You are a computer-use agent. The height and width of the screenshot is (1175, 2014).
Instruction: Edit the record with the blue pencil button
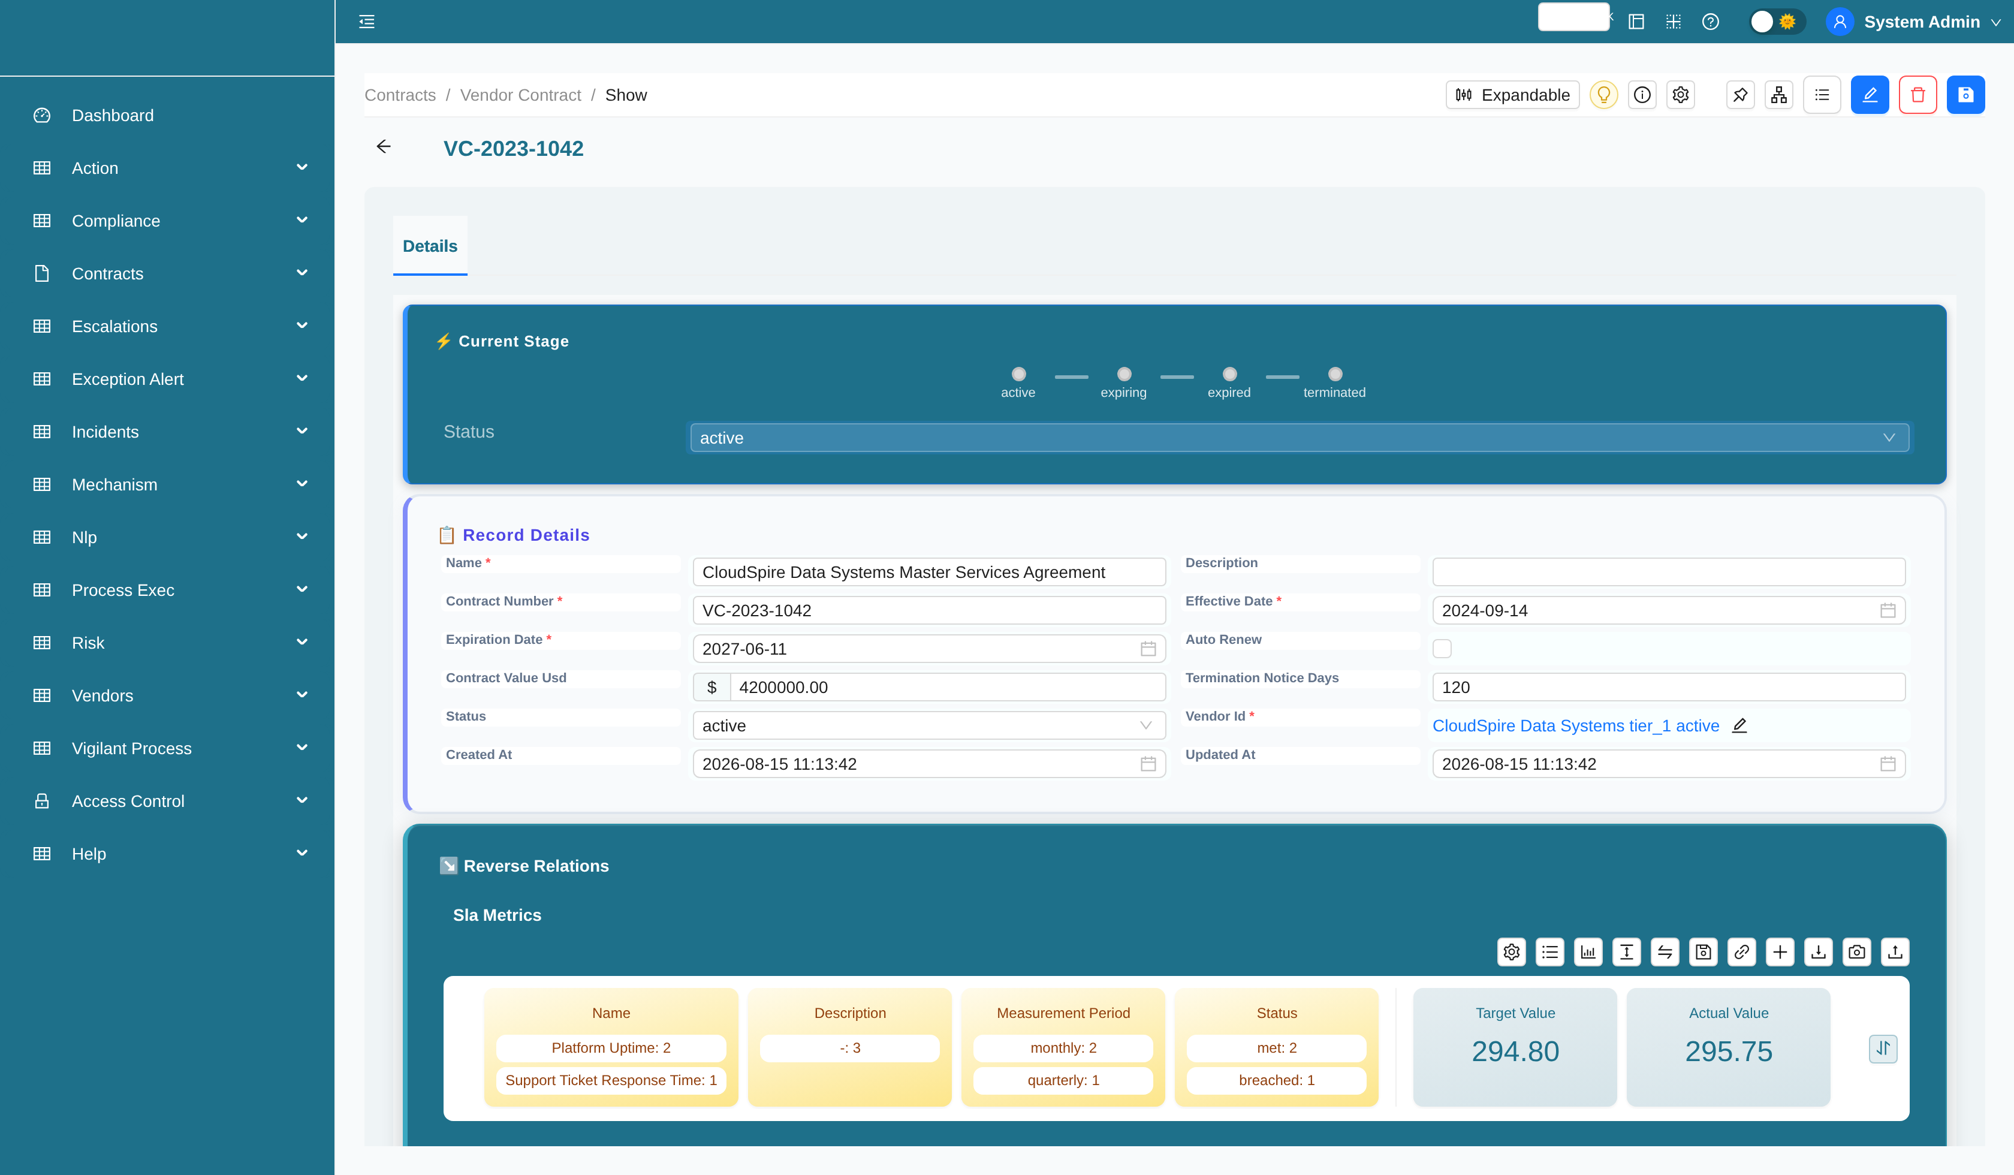(1870, 95)
